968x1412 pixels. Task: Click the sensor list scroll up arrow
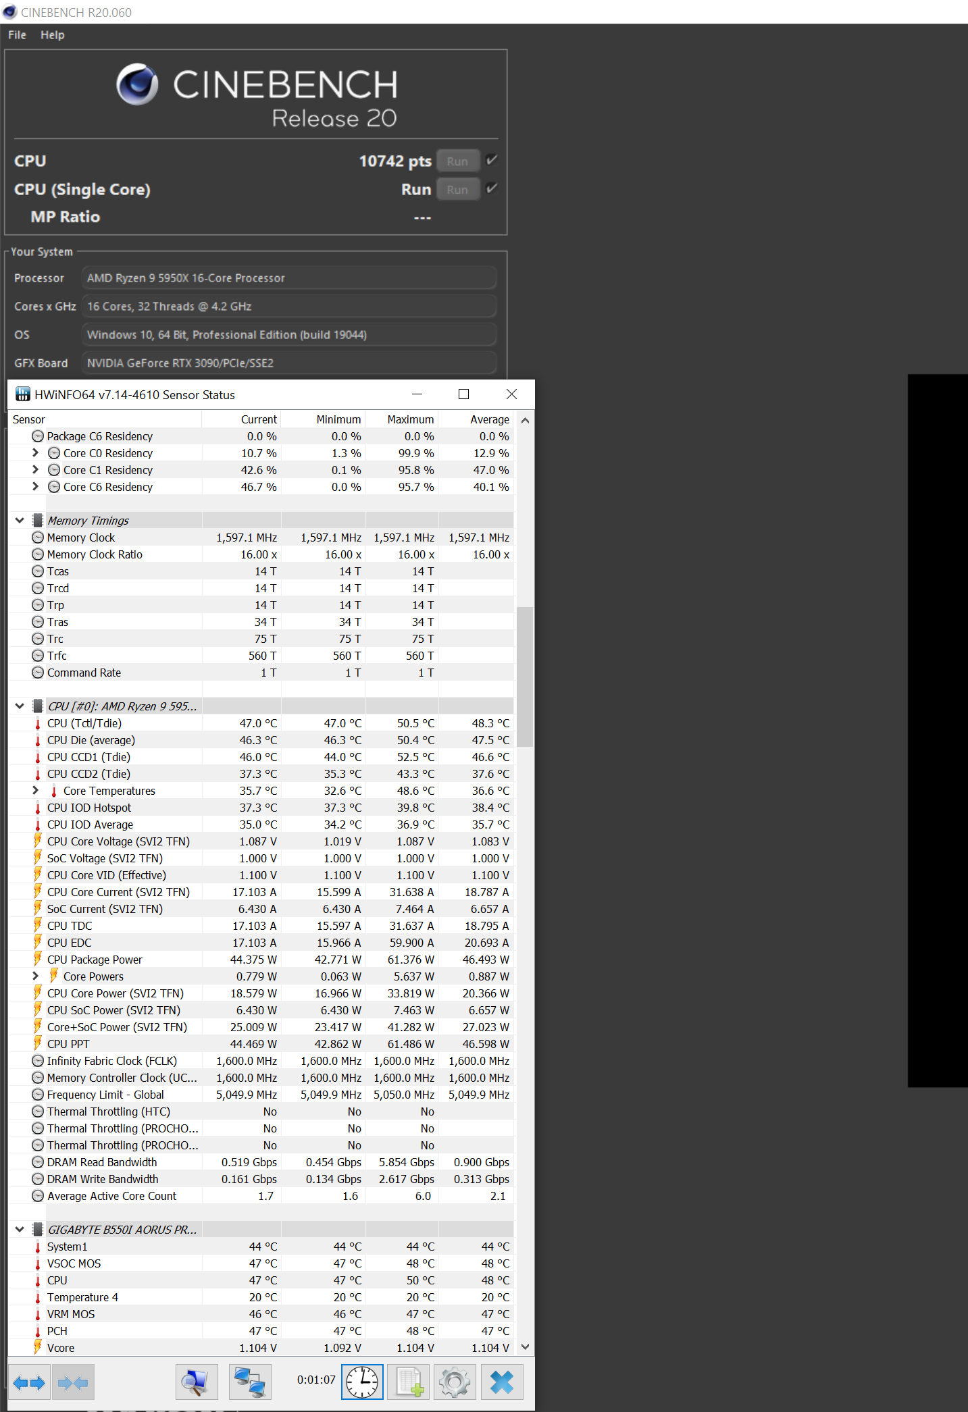coord(525,420)
